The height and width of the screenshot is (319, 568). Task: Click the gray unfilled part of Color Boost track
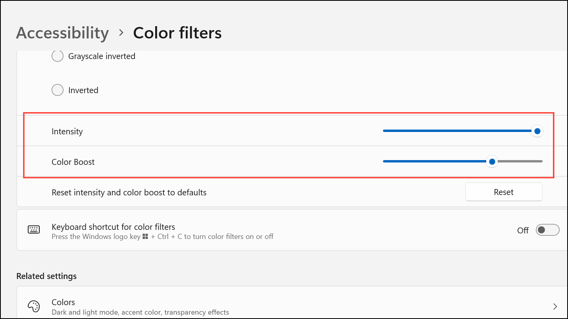[520, 162]
